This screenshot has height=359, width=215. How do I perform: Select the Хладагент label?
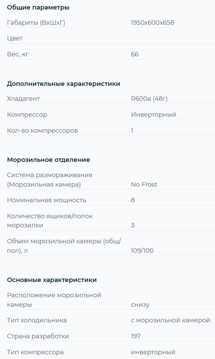(23, 99)
